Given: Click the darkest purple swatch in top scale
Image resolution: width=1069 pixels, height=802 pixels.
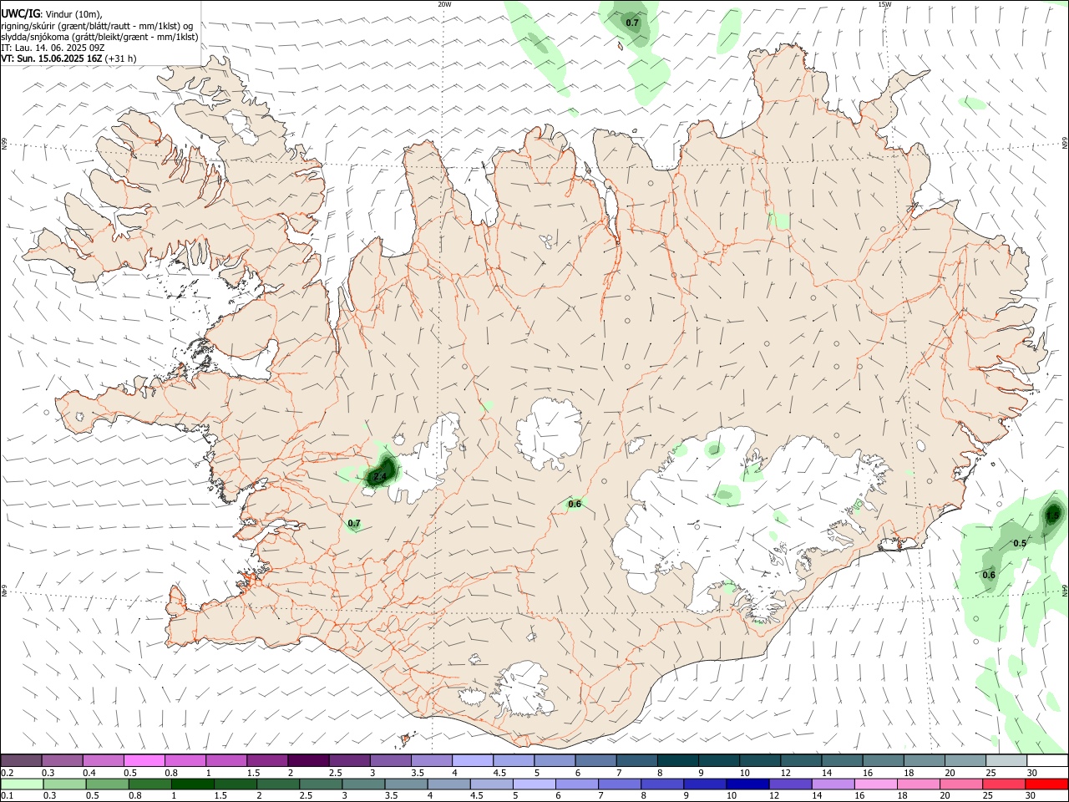Looking at the screenshot, I should coord(308,761).
